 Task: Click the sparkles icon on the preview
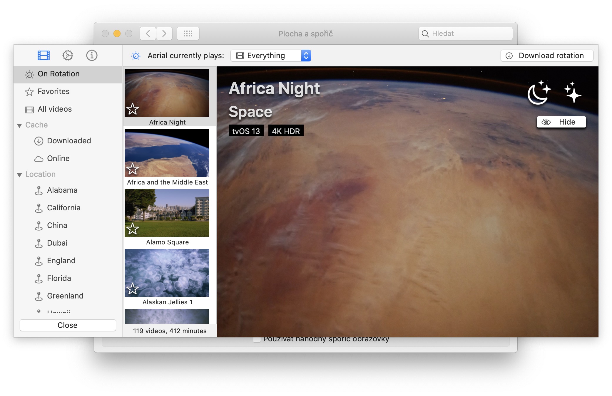click(x=572, y=92)
